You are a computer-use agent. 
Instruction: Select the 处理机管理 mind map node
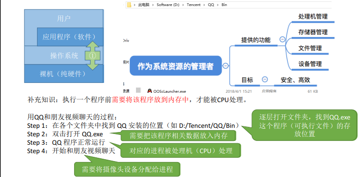pos(313,16)
